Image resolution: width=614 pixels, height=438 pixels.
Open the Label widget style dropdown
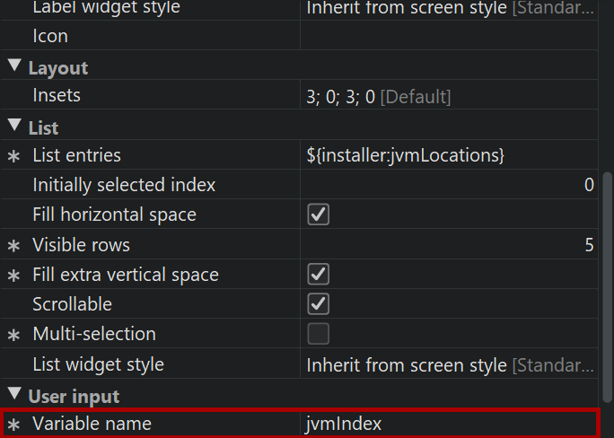449,8
